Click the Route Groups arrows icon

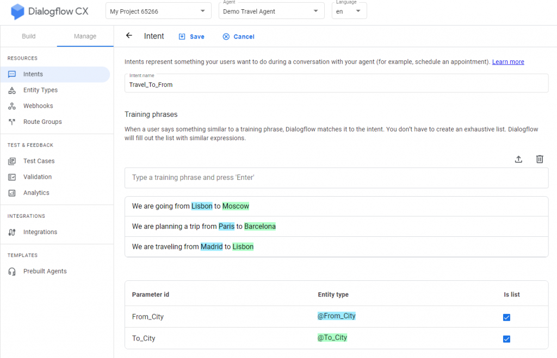[12, 122]
